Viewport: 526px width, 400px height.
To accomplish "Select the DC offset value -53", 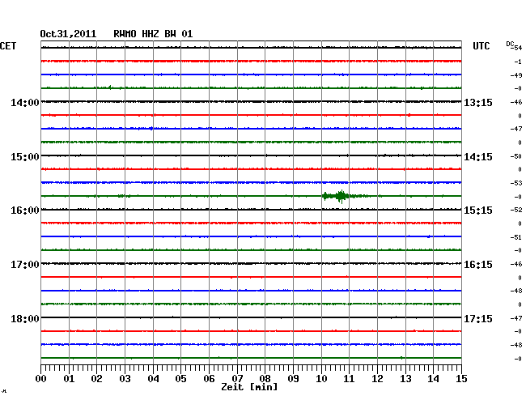I will click(516, 183).
